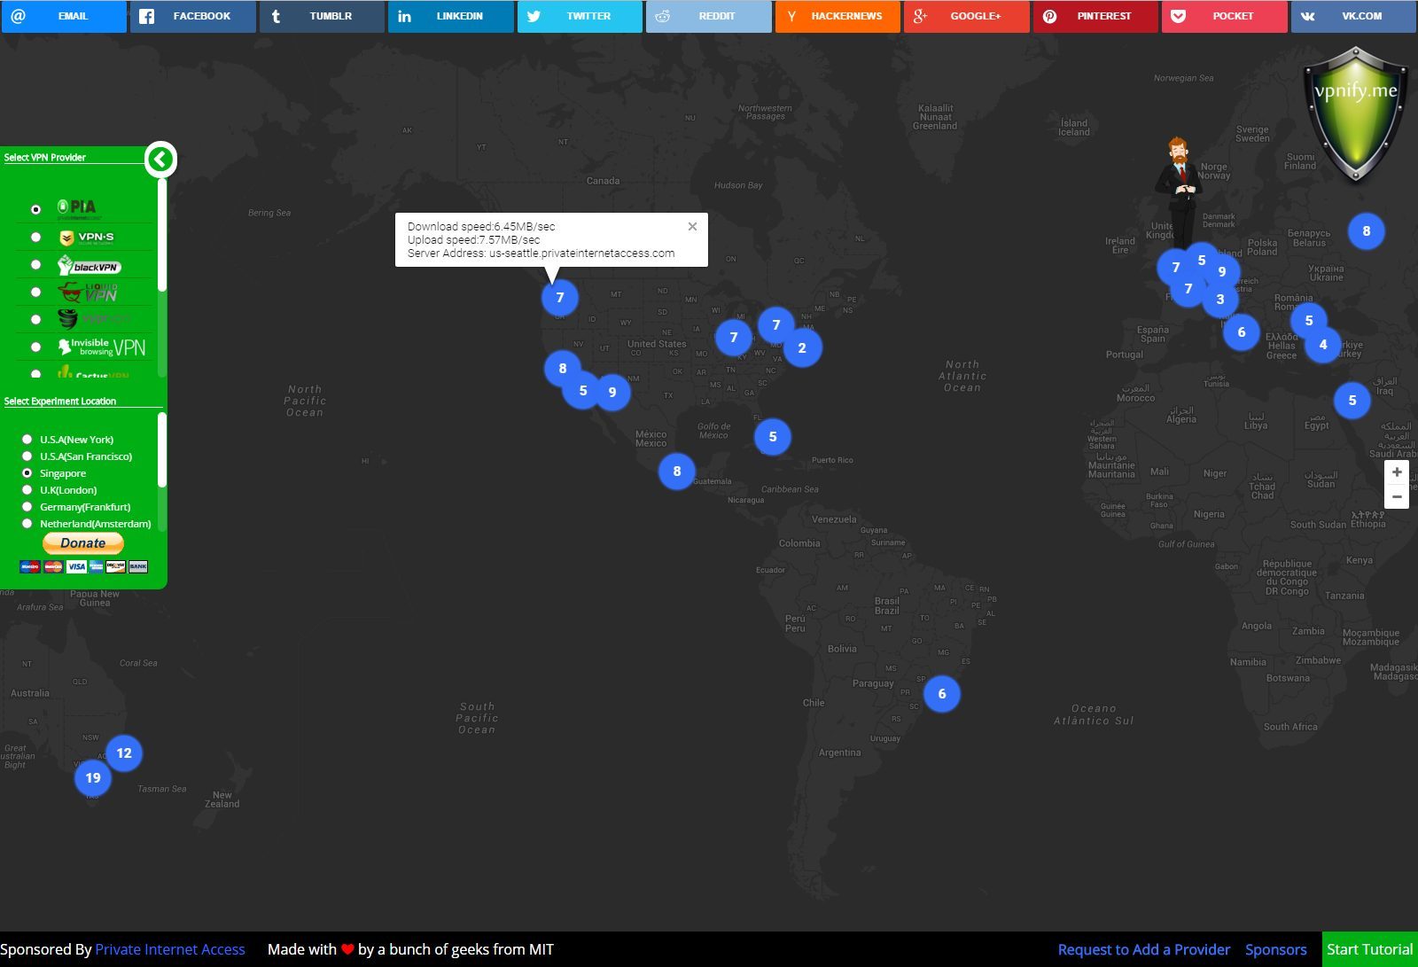
Task: Select the marker 5 near Egypt
Action: point(1352,400)
